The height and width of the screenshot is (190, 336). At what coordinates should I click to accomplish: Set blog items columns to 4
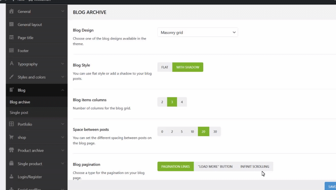182,102
